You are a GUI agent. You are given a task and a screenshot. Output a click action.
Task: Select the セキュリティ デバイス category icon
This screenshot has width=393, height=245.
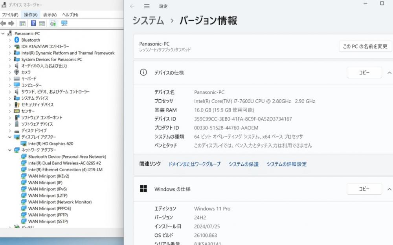[17, 104]
